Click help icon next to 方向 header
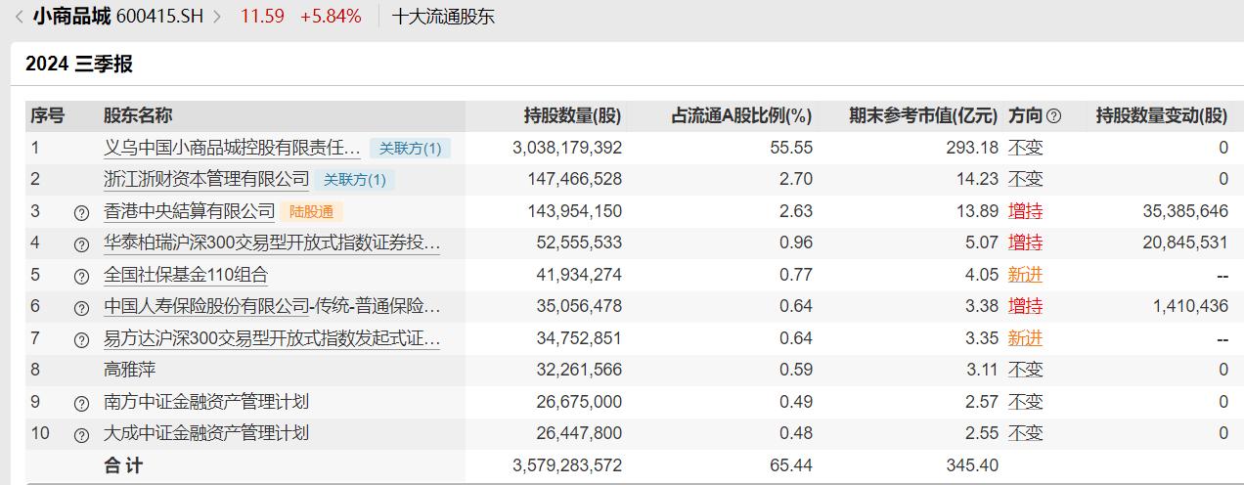This screenshot has height=485, width=1244. (x=1053, y=116)
